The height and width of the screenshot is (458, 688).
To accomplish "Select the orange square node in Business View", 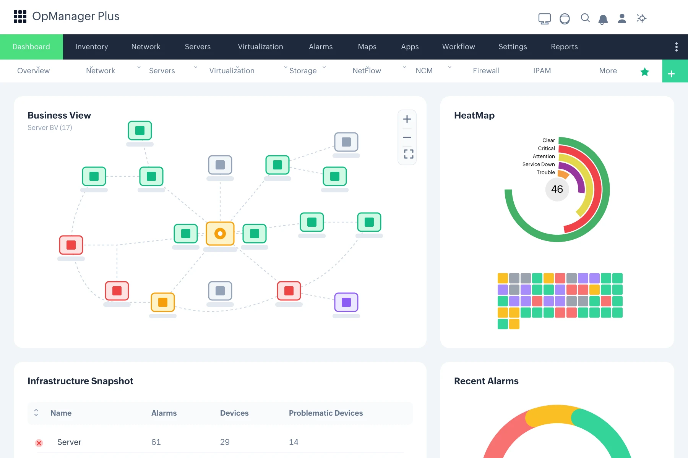I will tap(163, 302).
